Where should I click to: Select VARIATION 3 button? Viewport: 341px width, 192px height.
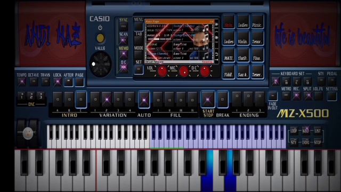click(x=118, y=100)
